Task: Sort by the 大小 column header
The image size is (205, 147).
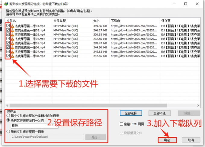Action: pos(101,21)
